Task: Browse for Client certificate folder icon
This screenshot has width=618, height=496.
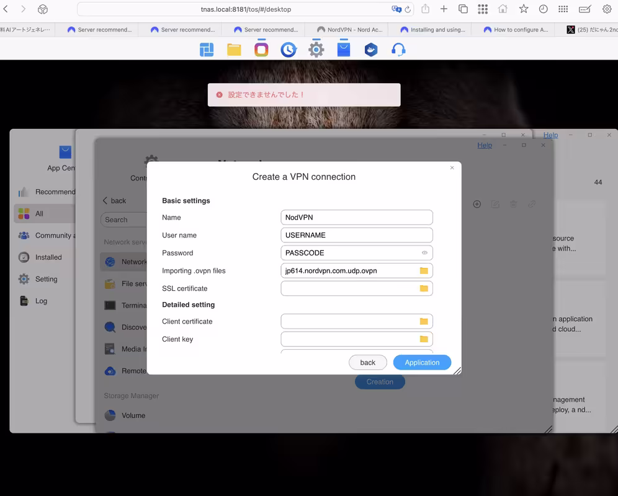Action: (x=424, y=322)
